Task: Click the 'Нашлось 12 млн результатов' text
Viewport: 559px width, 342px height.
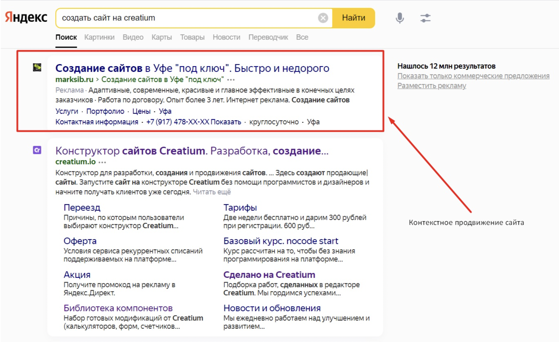Action: coord(446,66)
